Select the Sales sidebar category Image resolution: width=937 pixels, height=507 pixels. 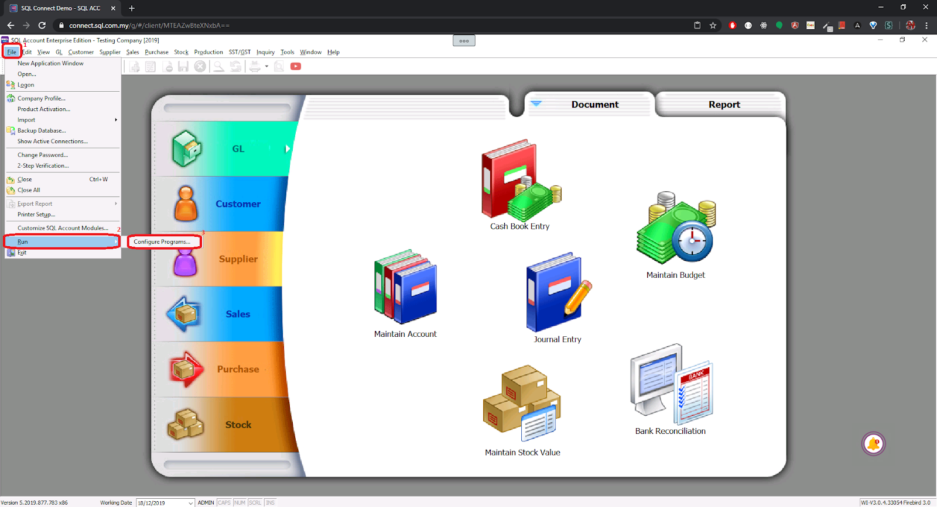pos(218,314)
